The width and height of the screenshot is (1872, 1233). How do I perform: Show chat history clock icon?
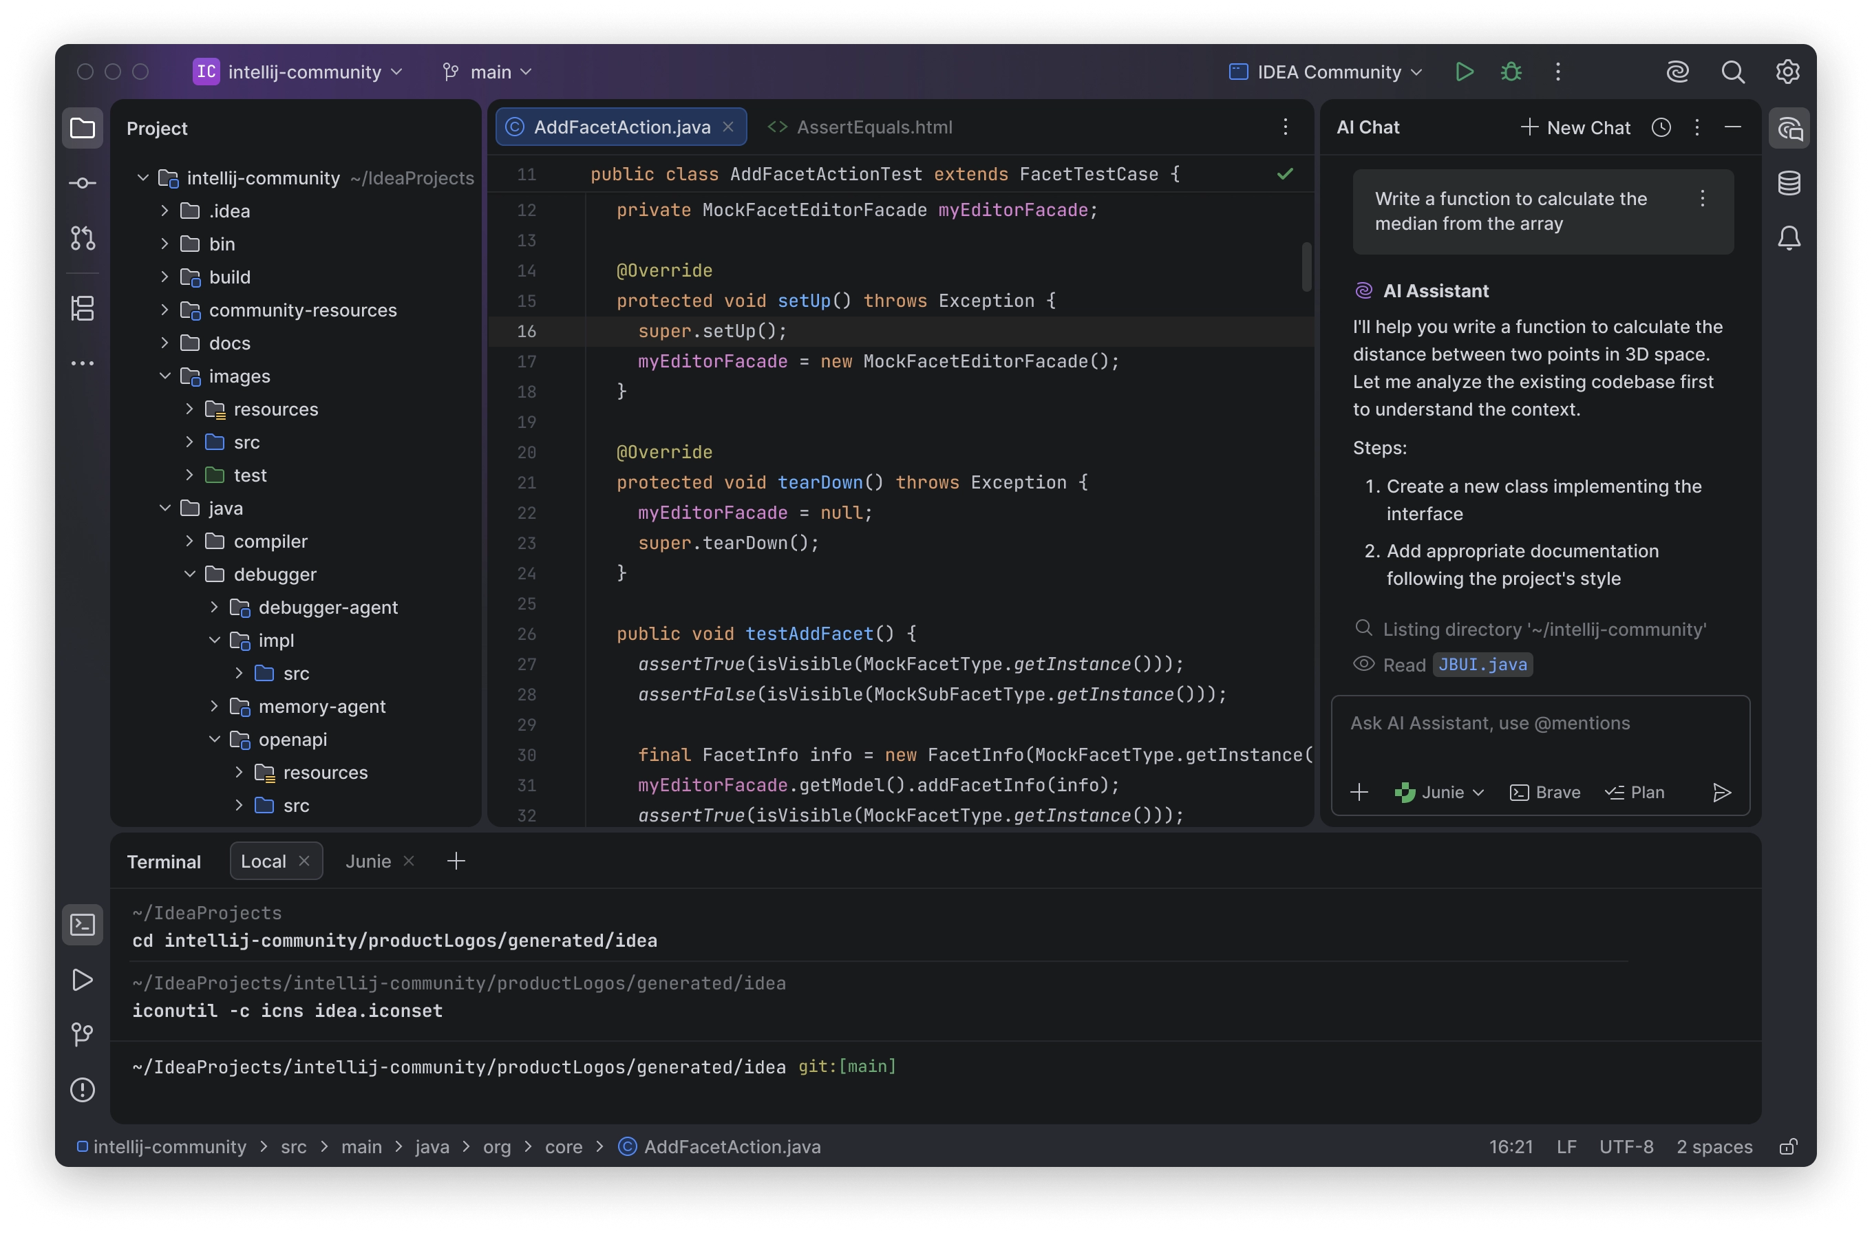pos(1661,127)
